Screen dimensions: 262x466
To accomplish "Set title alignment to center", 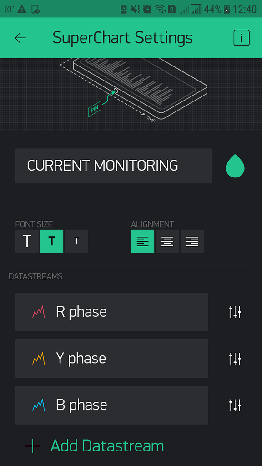I will (x=167, y=241).
